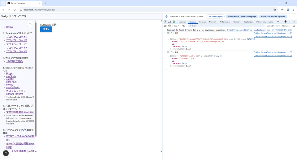Open the useCallback sidebar link

13,88
